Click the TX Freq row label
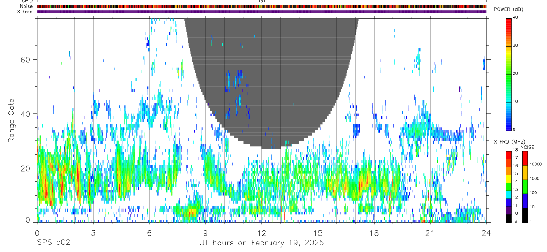This screenshot has height=252, width=547. coord(24,12)
